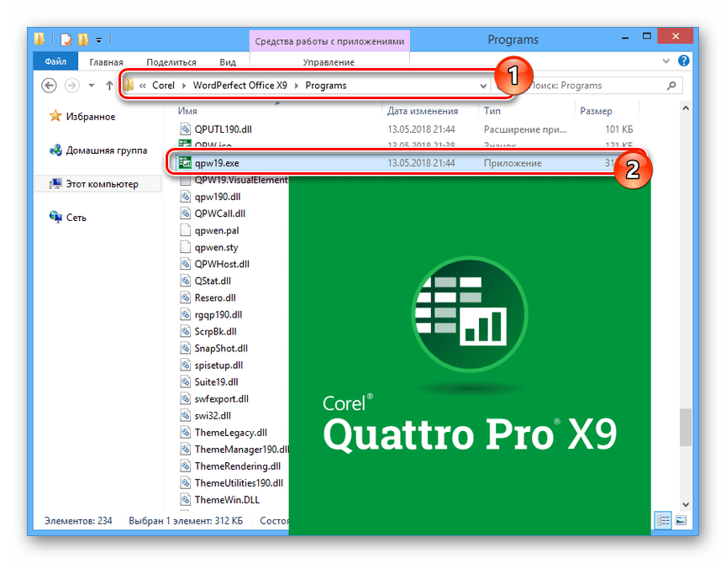Sort by Размер column header

coord(597,111)
